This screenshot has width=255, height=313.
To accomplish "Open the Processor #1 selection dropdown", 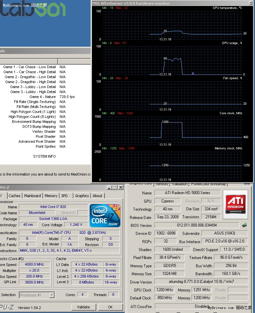I will [x=52, y=295].
